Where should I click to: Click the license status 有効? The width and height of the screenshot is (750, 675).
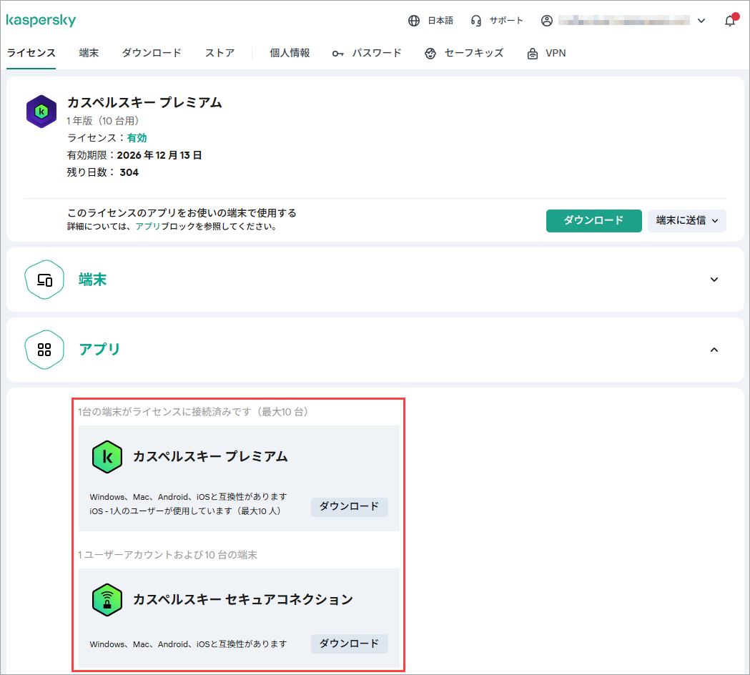(x=137, y=138)
